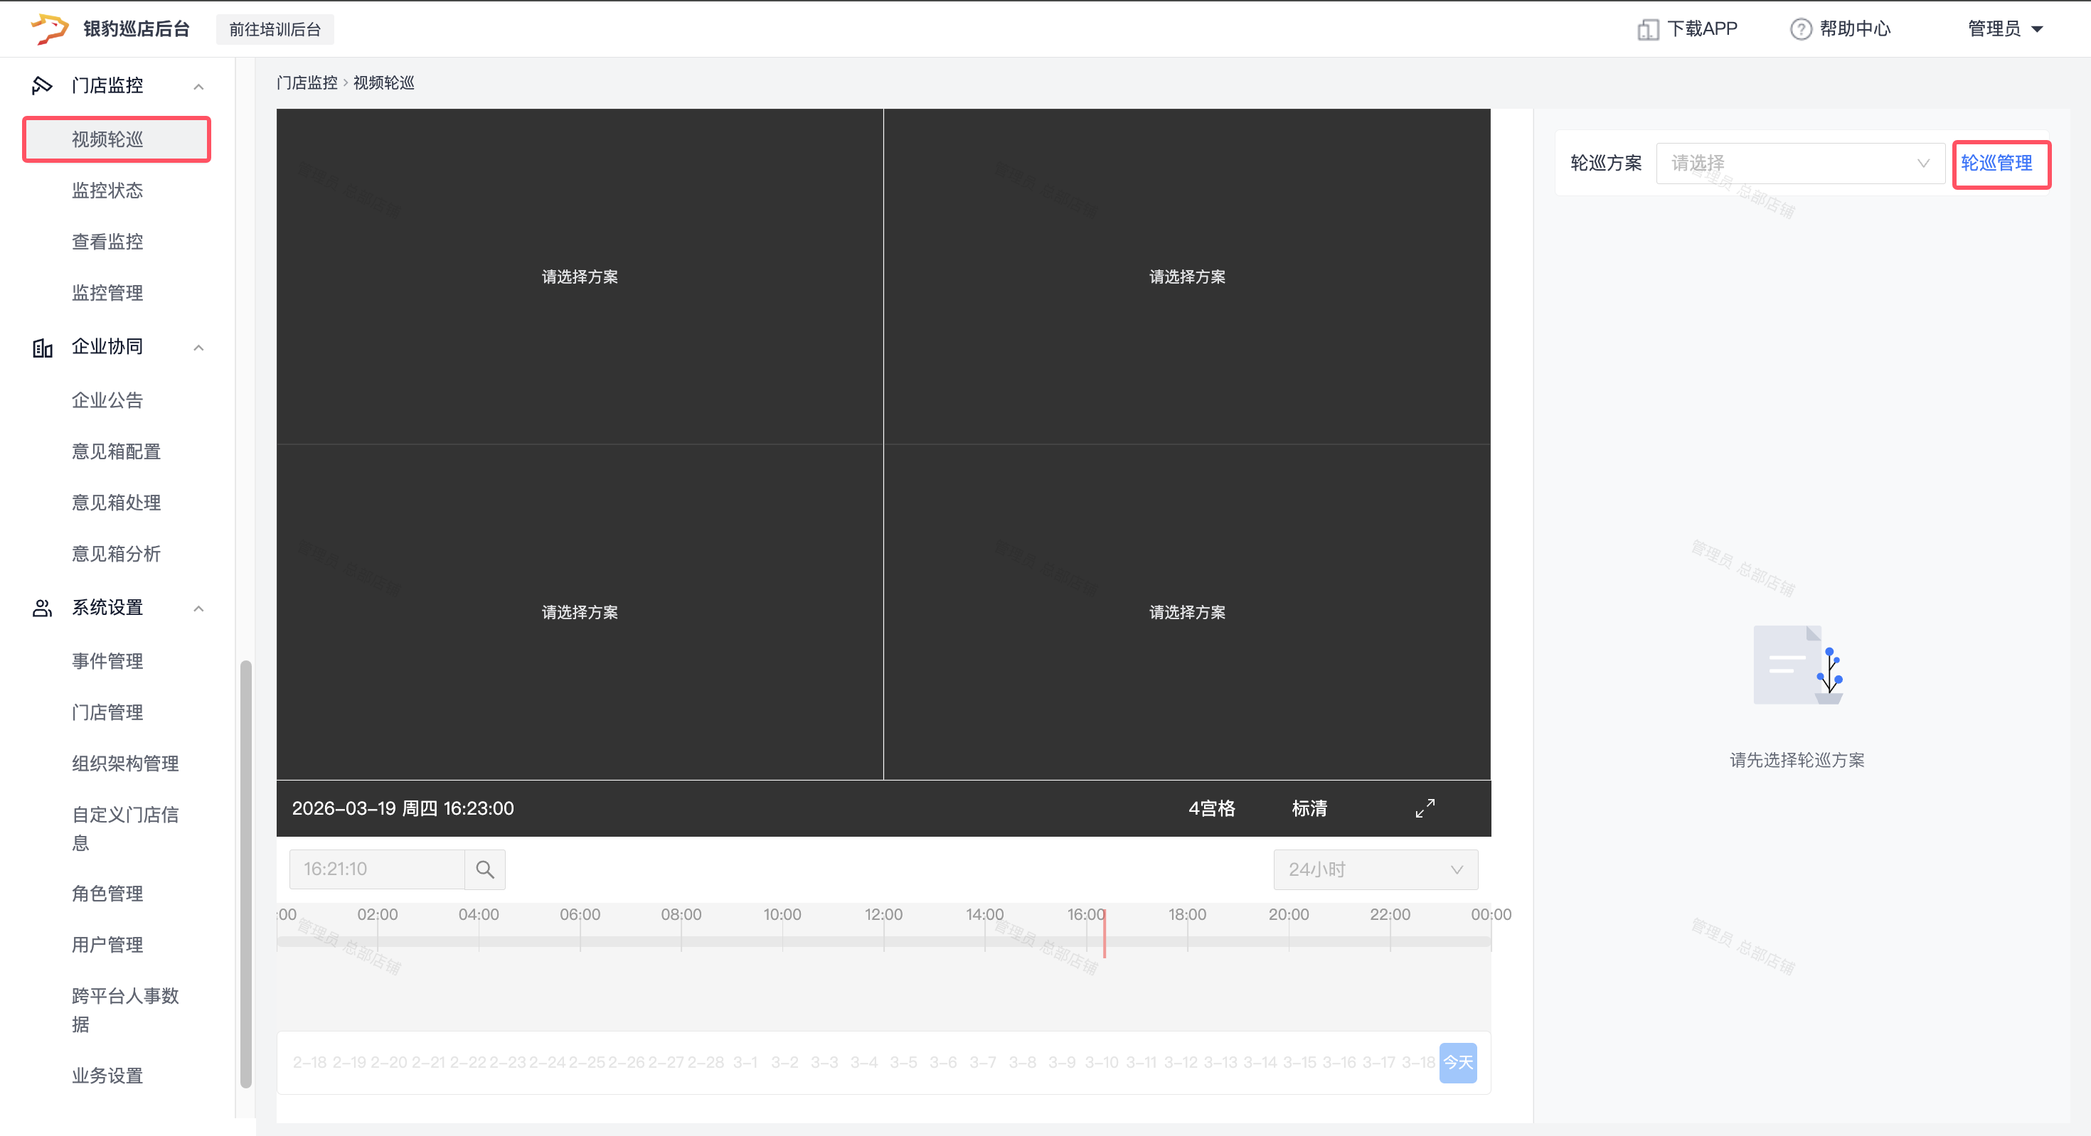The height and width of the screenshot is (1136, 2091).
Task: Open the 管理员 account dropdown menu
Action: click(x=2004, y=29)
